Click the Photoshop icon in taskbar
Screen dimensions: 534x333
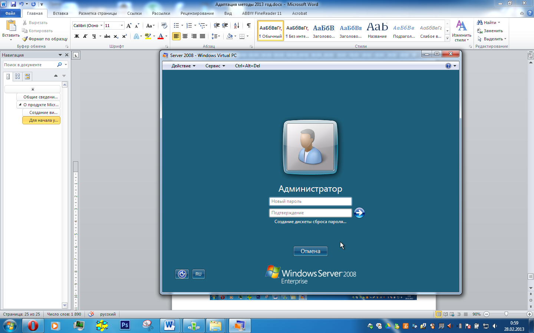(x=125, y=326)
